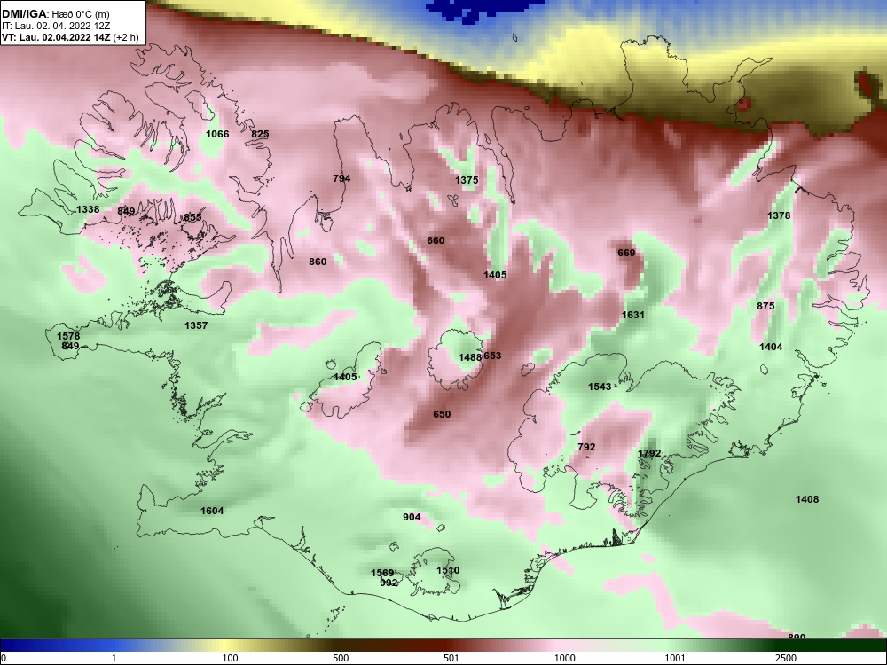
Task: Click the 1357 value label
Action: (x=196, y=325)
